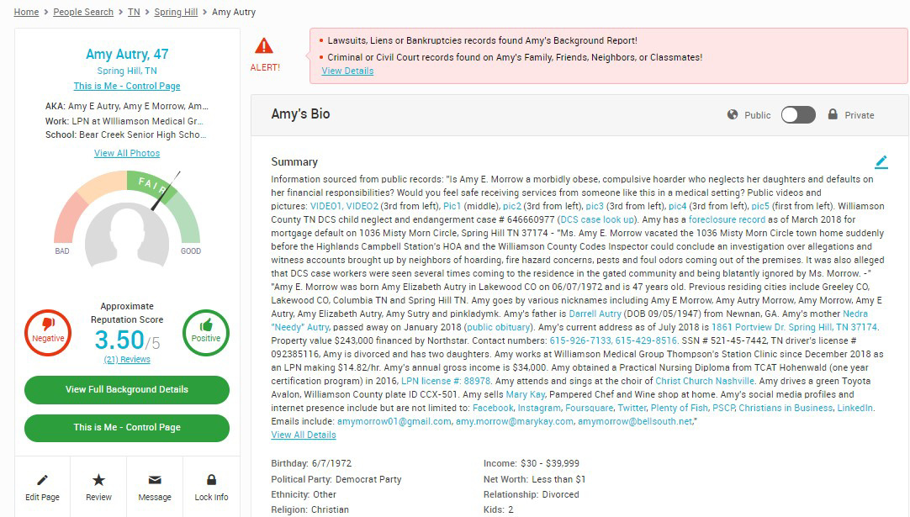This screenshot has height=517, width=910.
Task: Open Pic1 link in summary
Action: click(x=452, y=206)
